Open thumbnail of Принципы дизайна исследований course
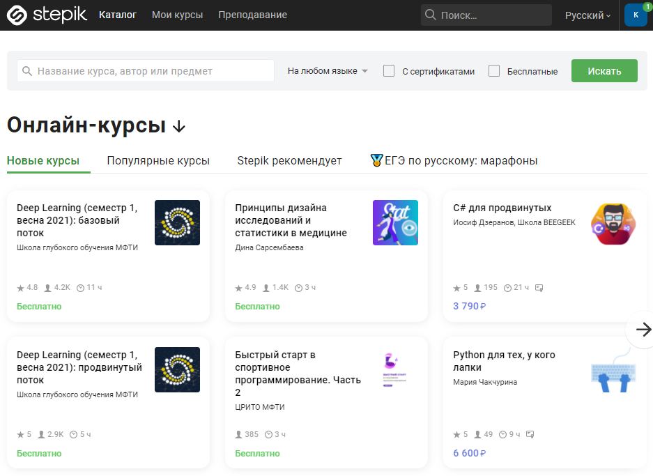Screen dimensions: 653x476 pos(395,223)
